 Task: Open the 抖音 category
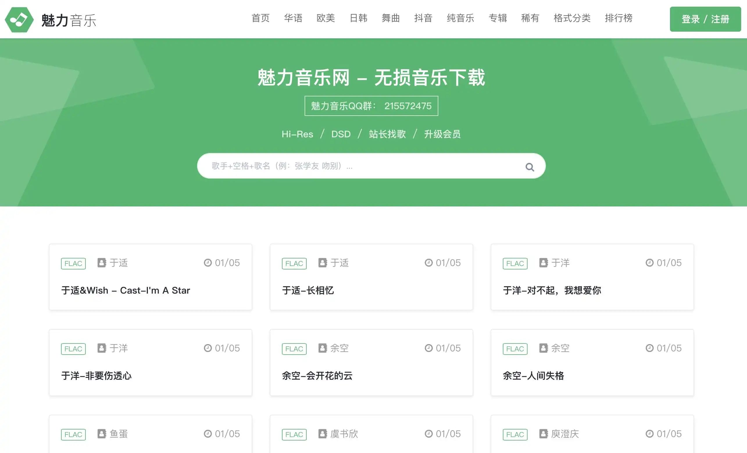point(423,18)
